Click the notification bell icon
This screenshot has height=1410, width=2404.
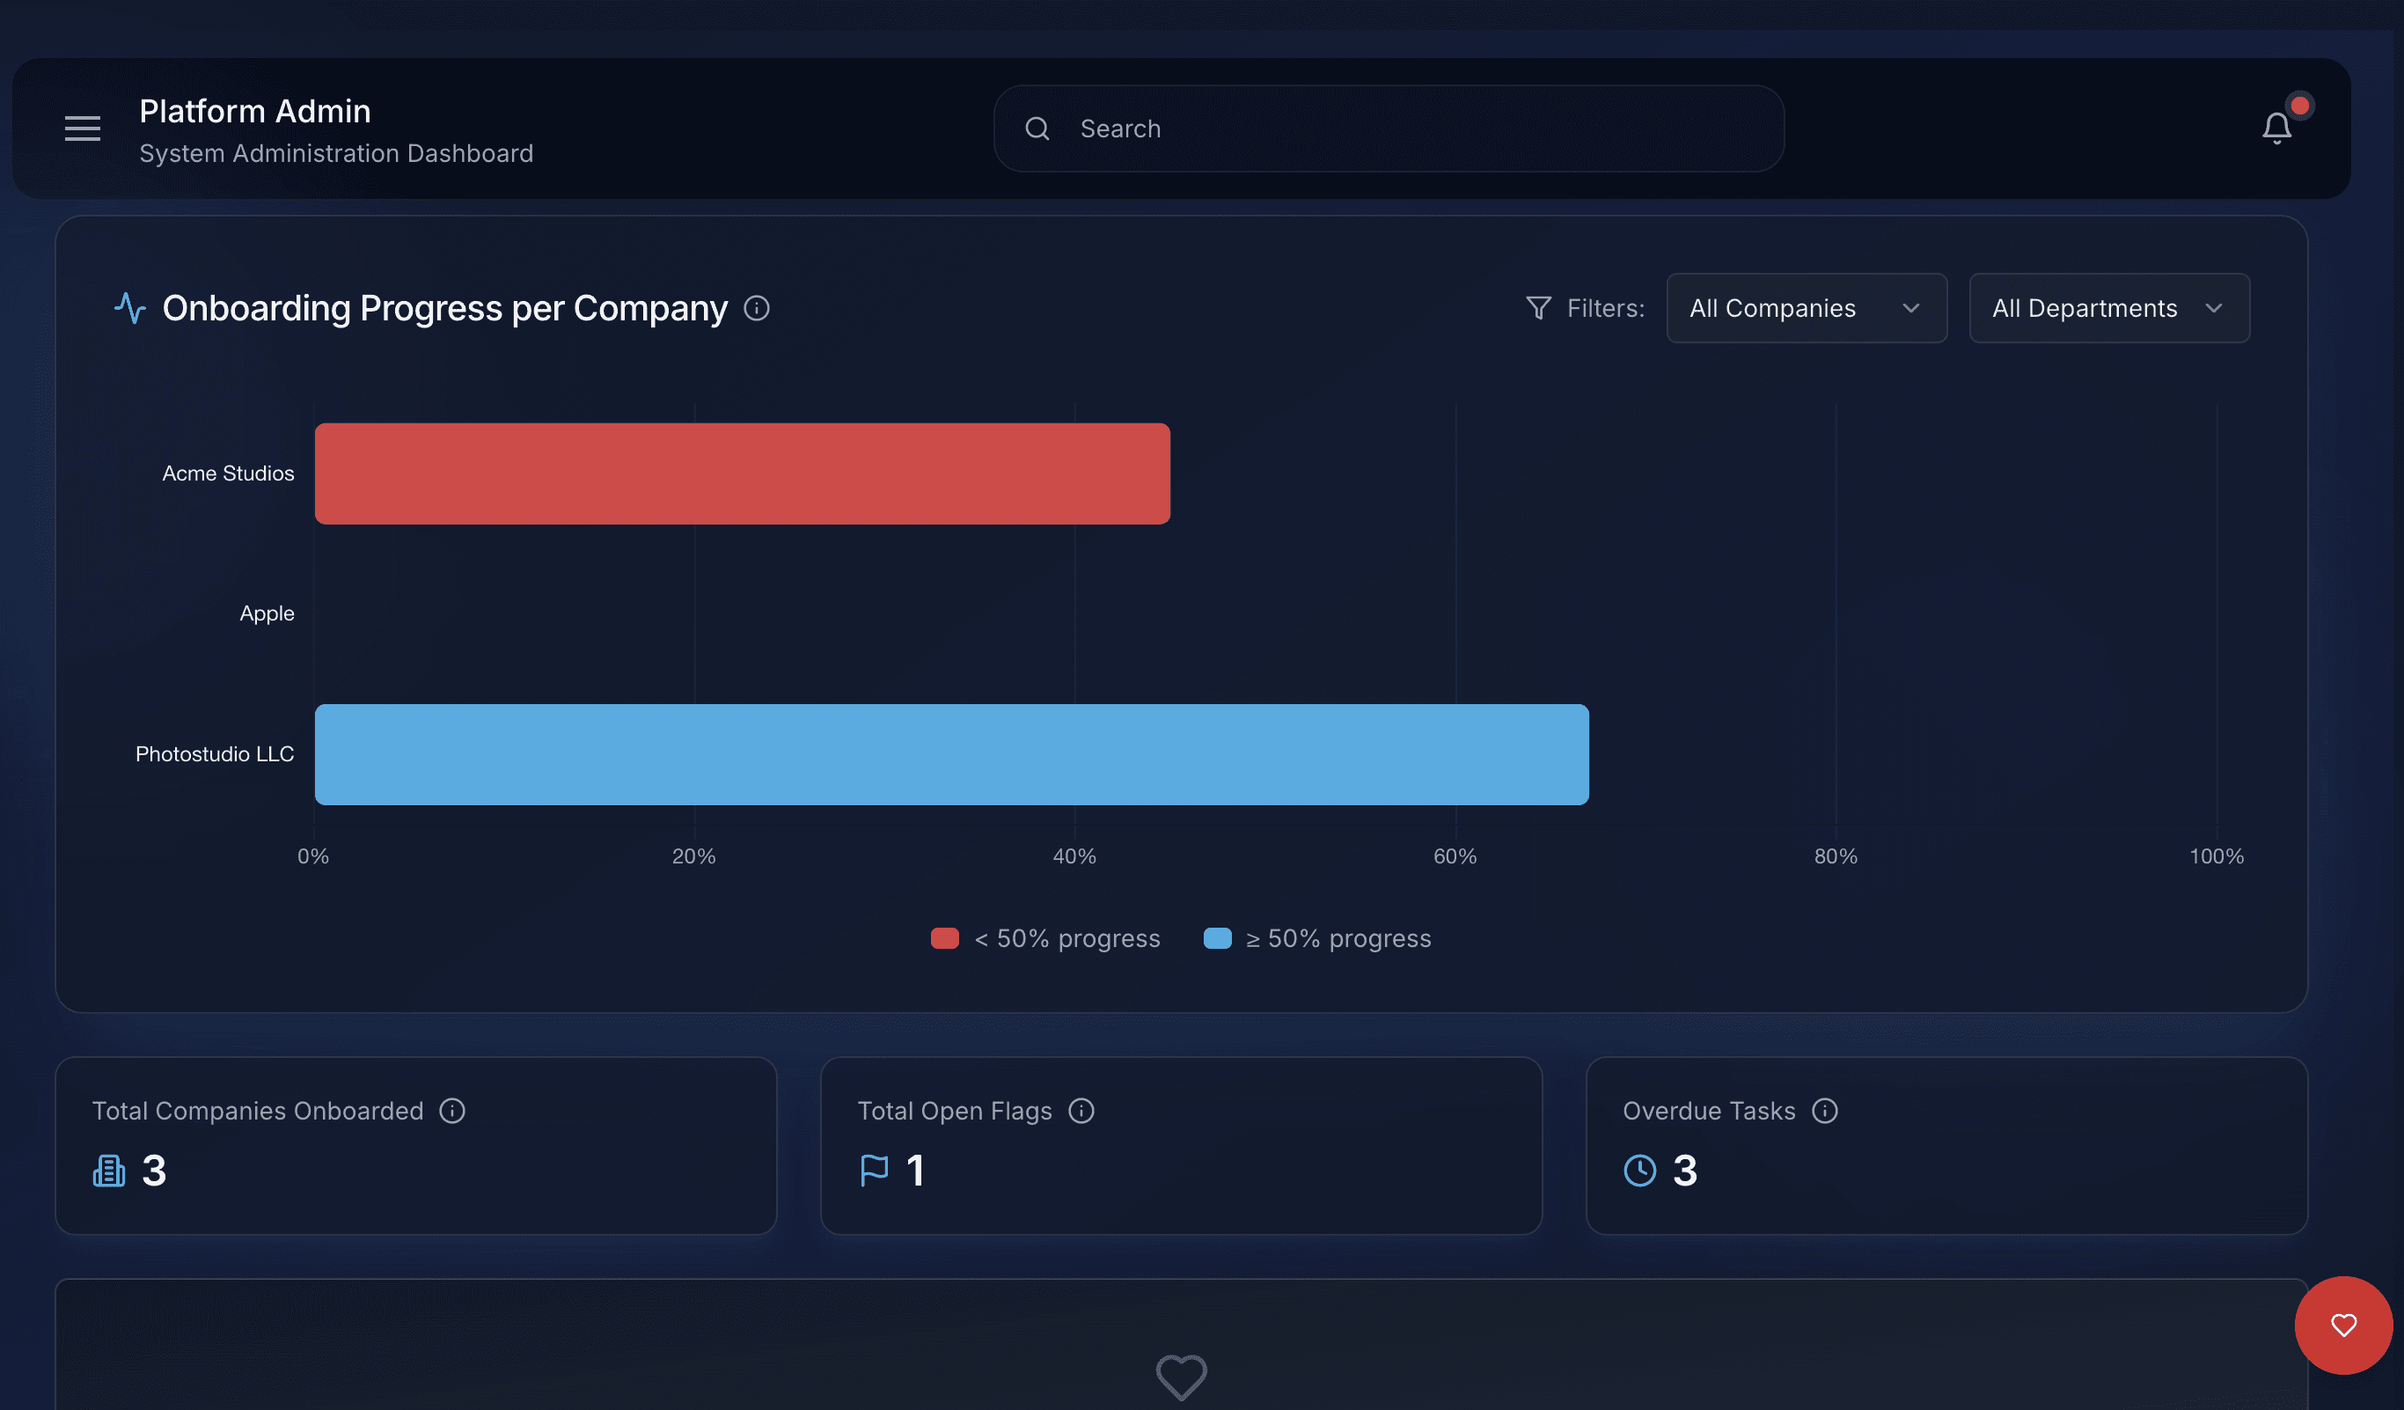click(x=2277, y=128)
